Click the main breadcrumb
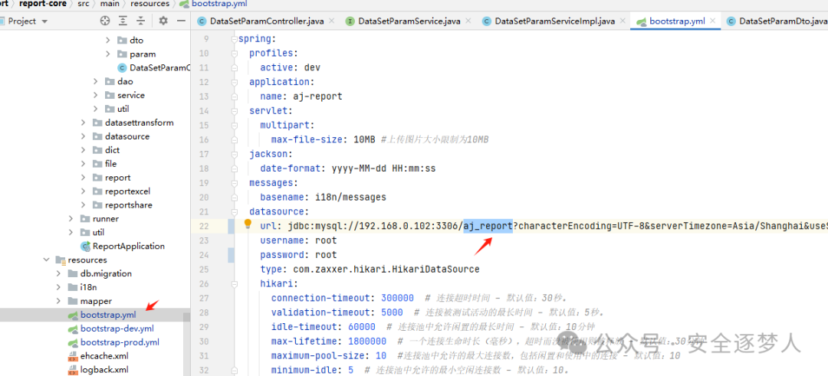The width and height of the screenshot is (828, 376). click(x=110, y=4)
